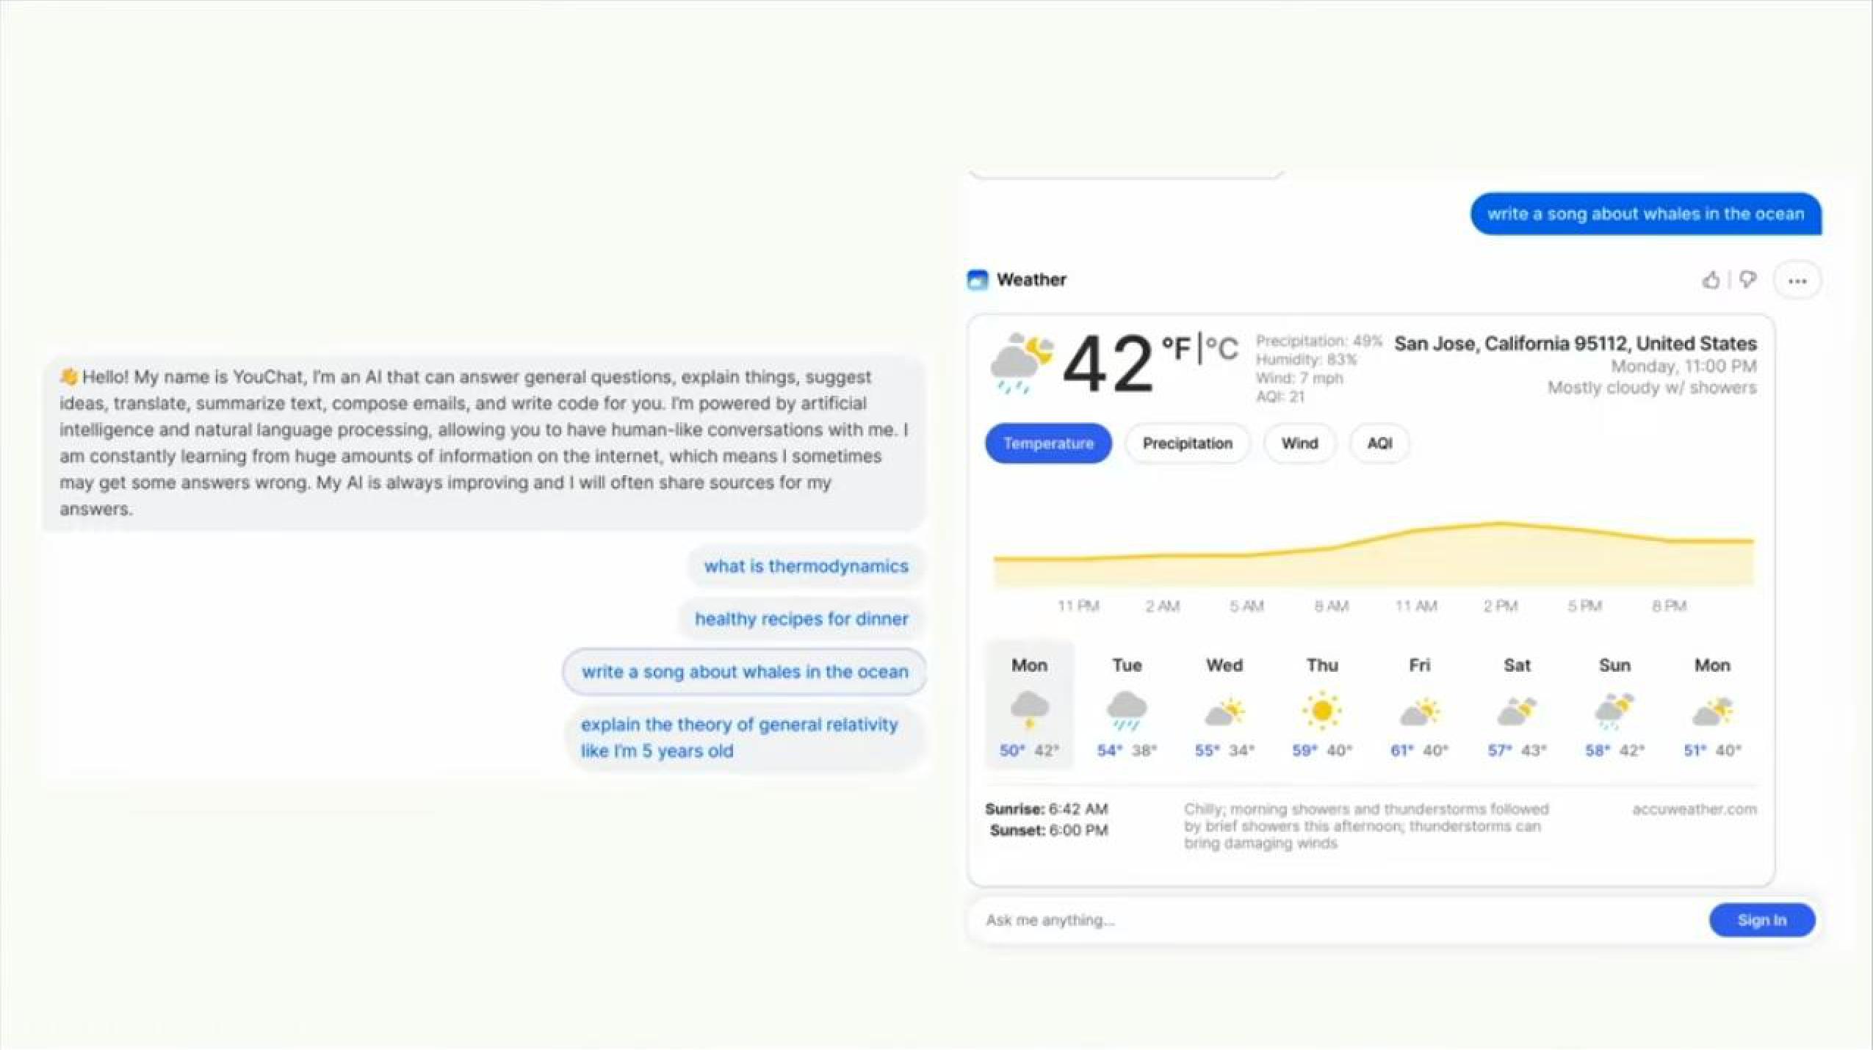Click the 'write a song about whales in the ocean' suggestion

click(743, 671)
